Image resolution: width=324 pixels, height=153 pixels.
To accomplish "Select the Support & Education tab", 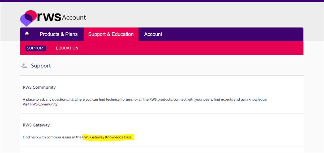I will pos(111,34).
